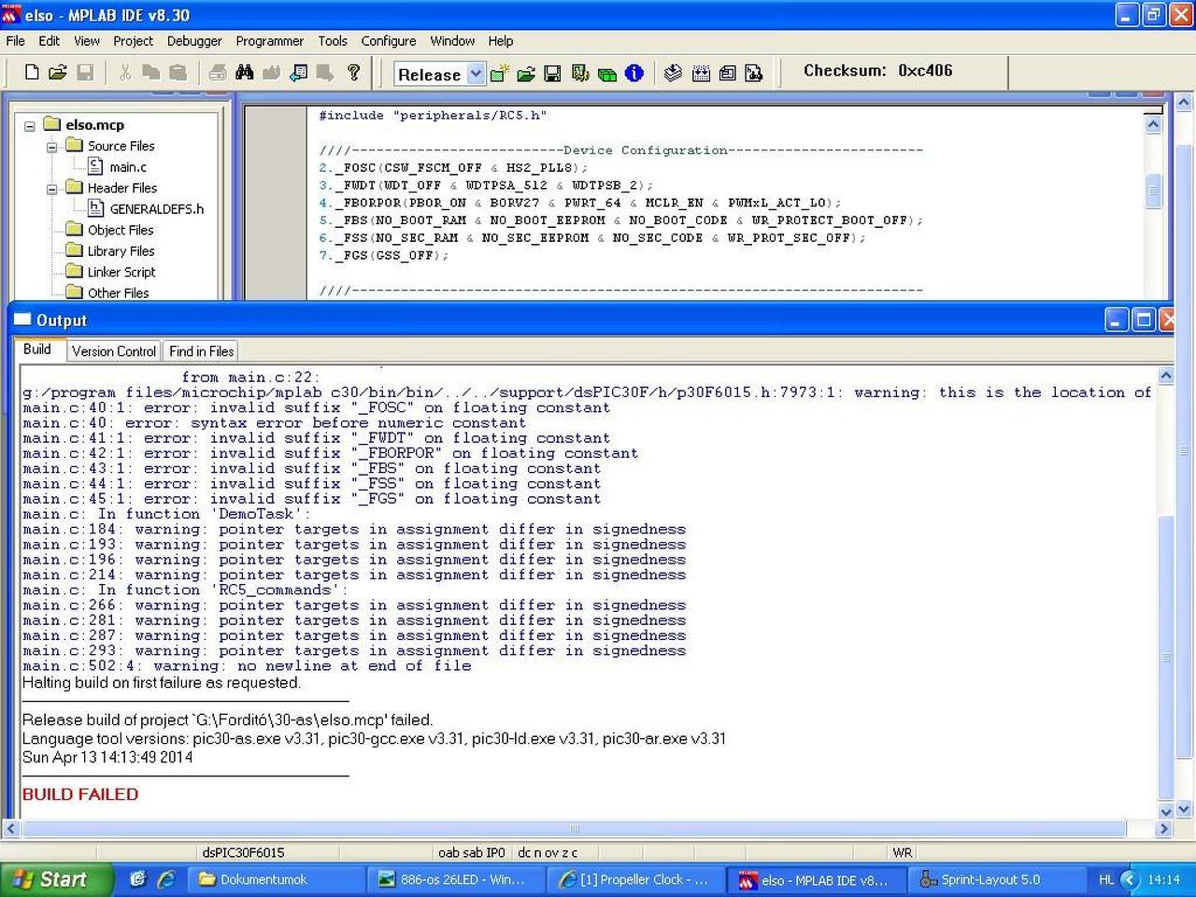Click the Copy toolbar icon
1196x897 pixels.
(x=151, y=72)
